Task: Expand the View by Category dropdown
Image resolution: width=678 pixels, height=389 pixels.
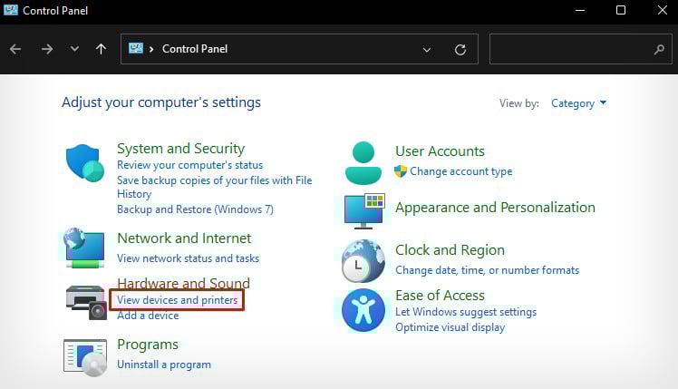Action: (578, 103)
